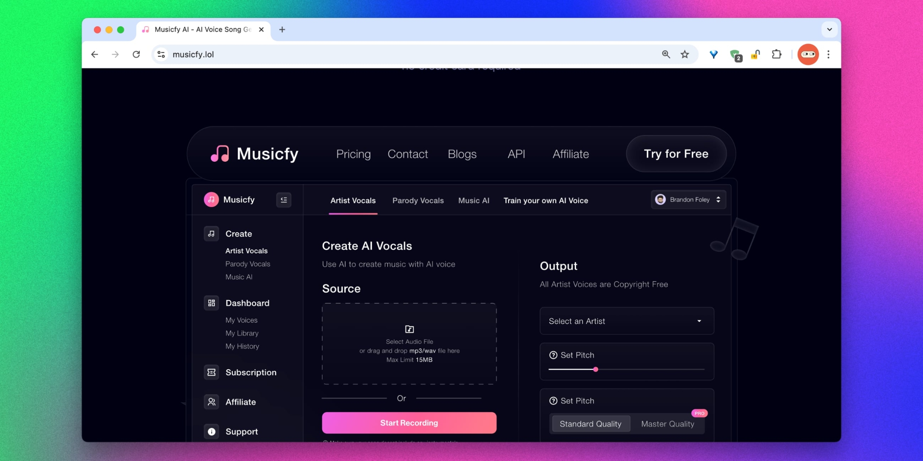Open the browser tab list chevron

[830, 30]
